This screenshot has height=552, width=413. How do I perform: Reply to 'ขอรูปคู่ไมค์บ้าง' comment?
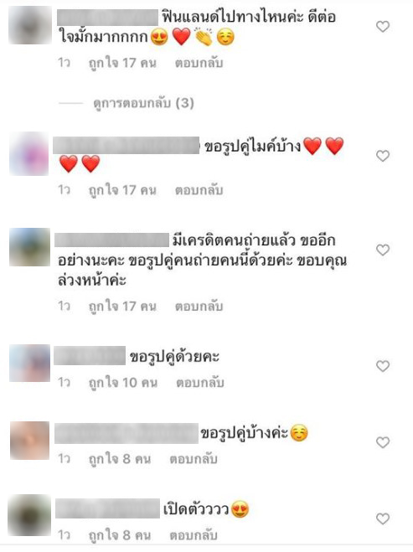[x=199, y=190]
